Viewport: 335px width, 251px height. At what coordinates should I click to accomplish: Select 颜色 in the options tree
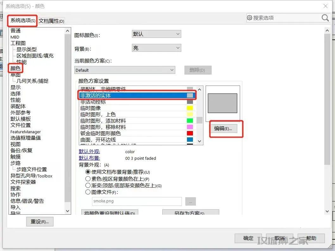(16, 68)
